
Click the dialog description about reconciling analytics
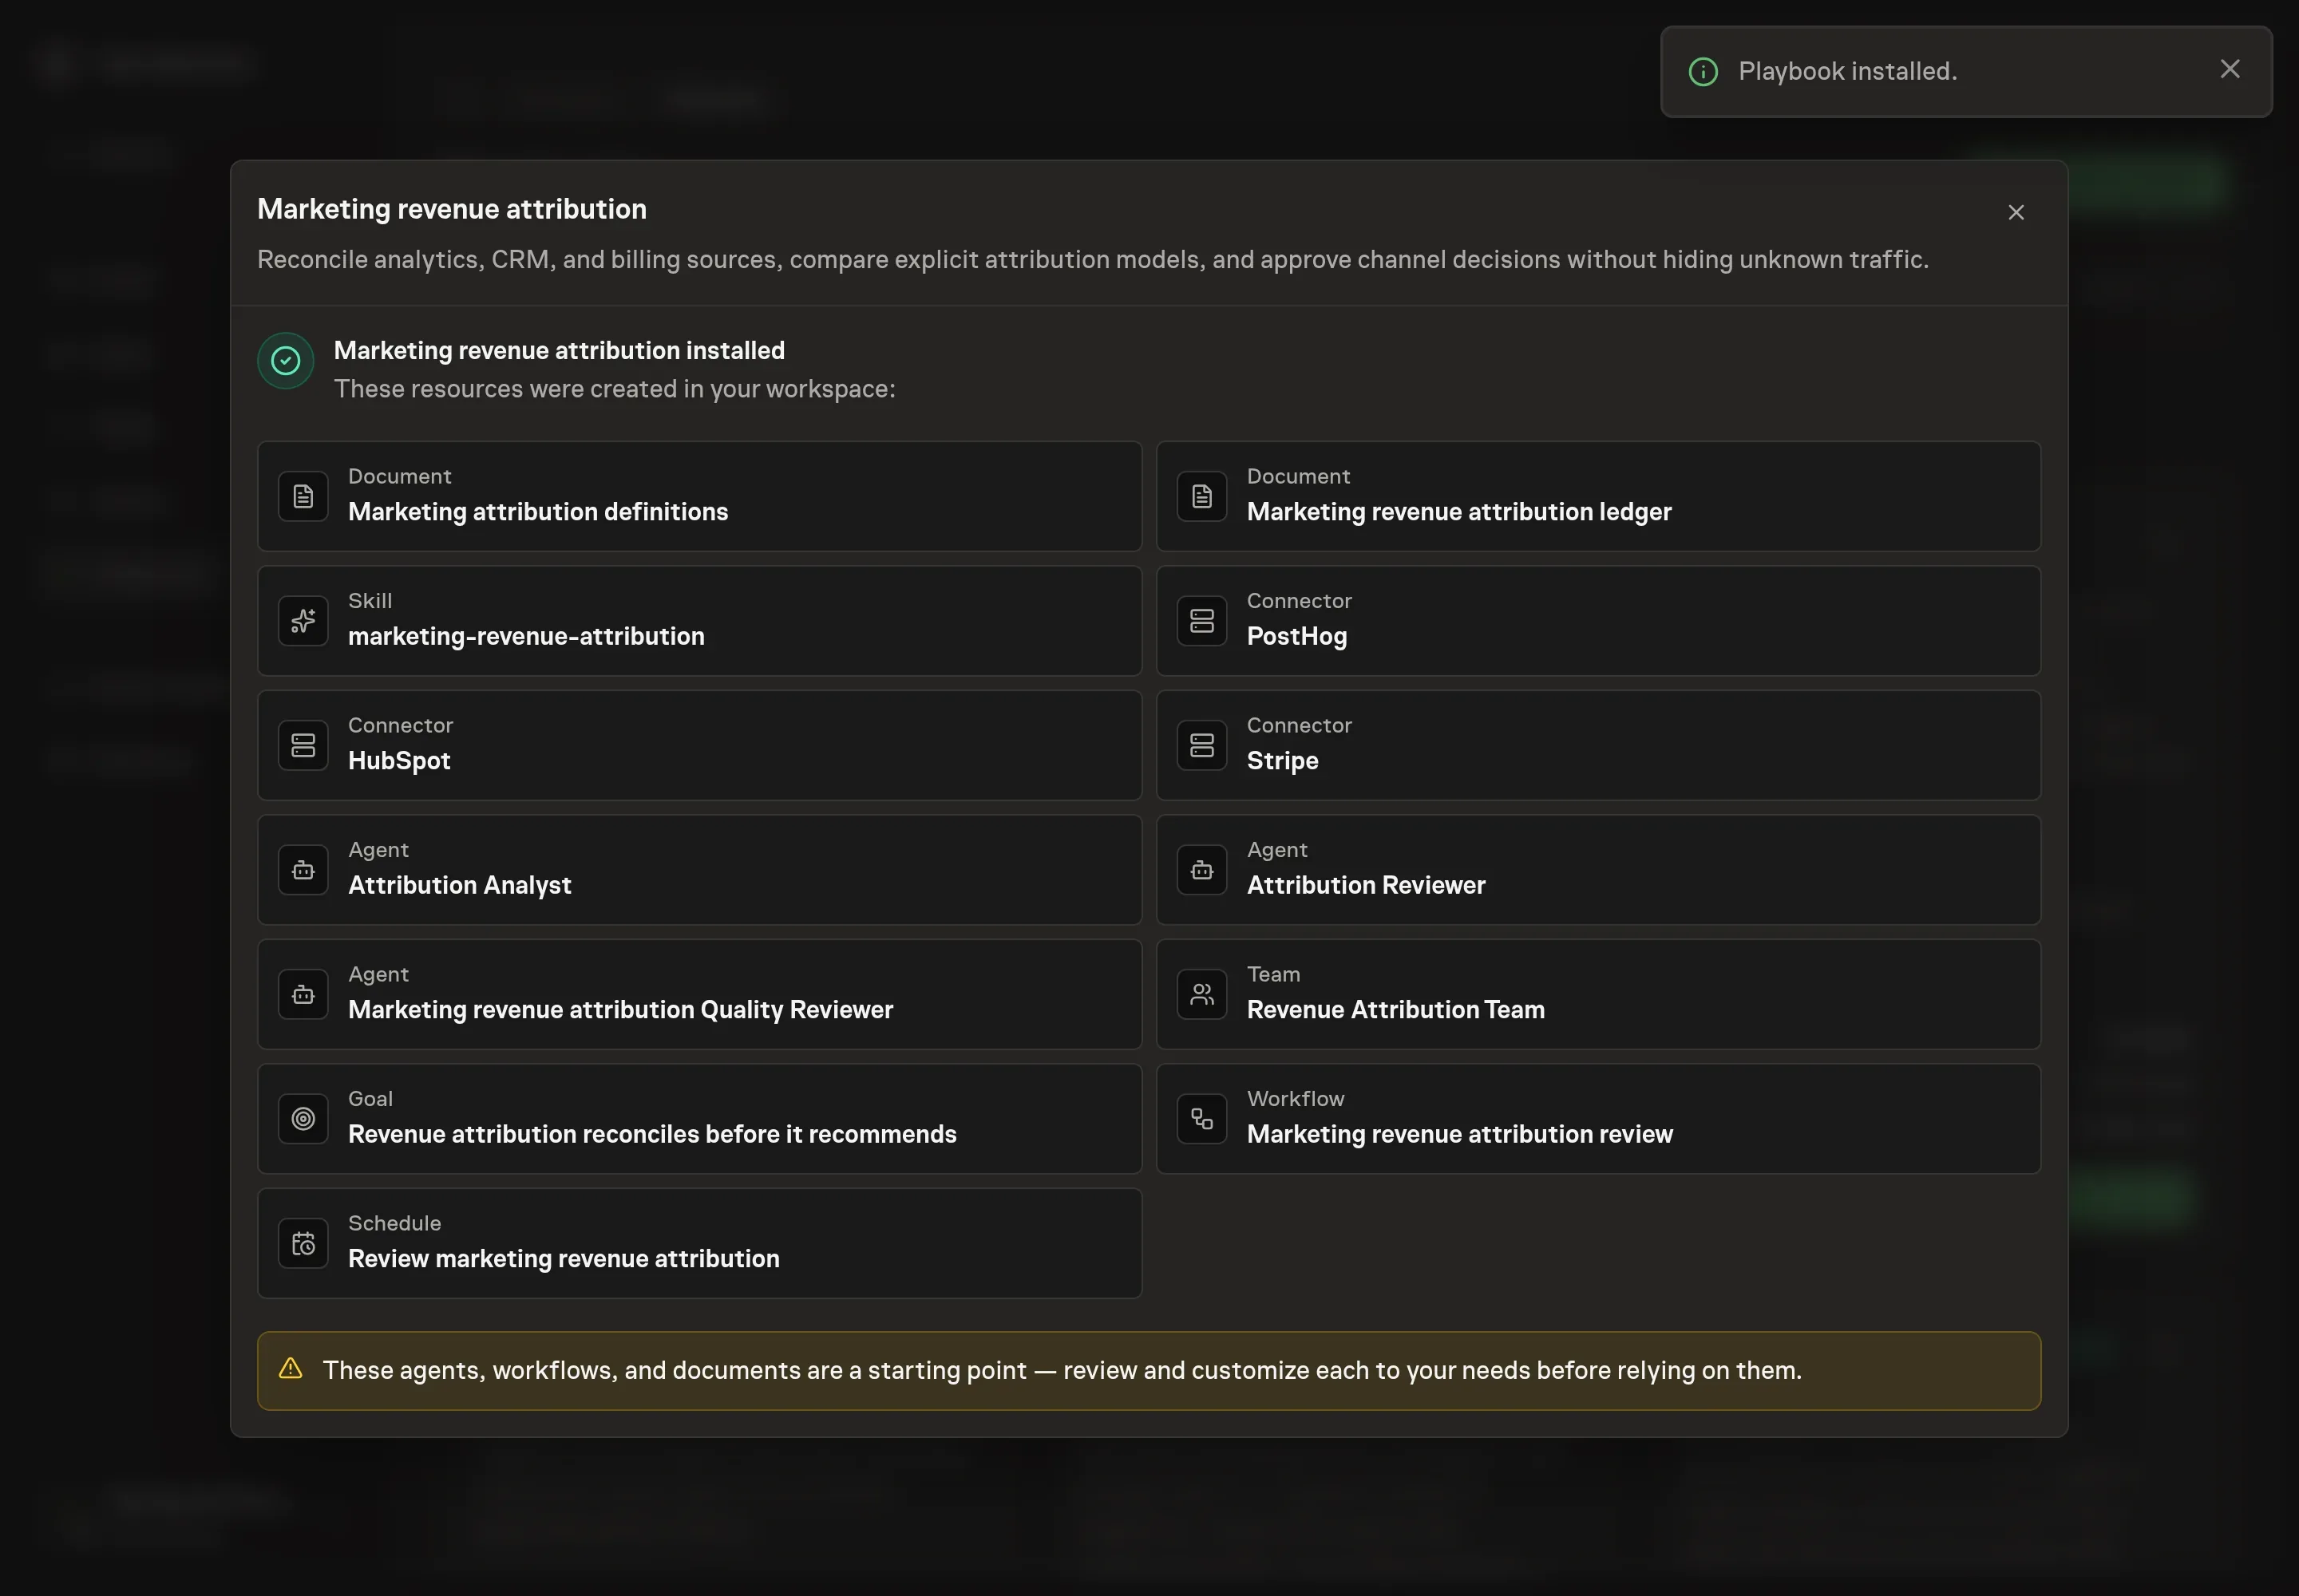click(1093, 259)
